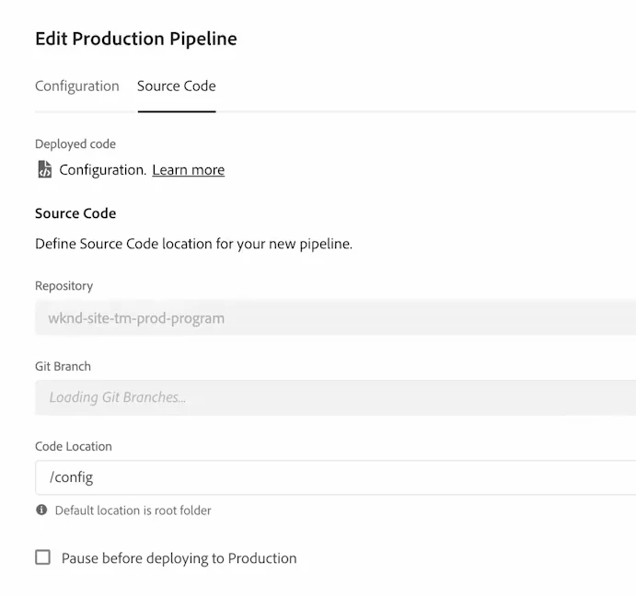Viewport: 636px width, 596px height.
Task: Click the 'Configuration.' text next to file icon
Action: click(x=103, y=169)
